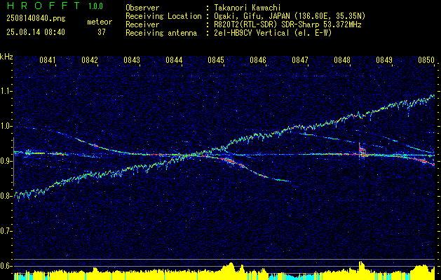Click the 1.0 kHz axis label
This screenshot has height=280, width=441.
click(x=6, y=126)
